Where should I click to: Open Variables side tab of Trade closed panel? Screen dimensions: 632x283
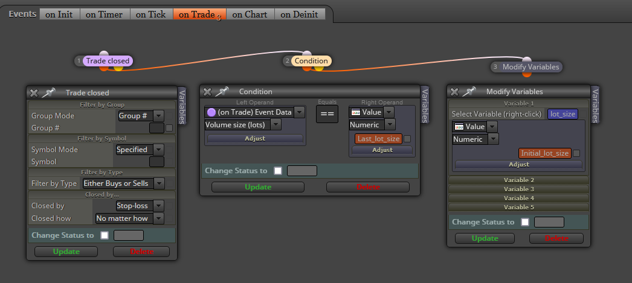click(x=182, y=106)
